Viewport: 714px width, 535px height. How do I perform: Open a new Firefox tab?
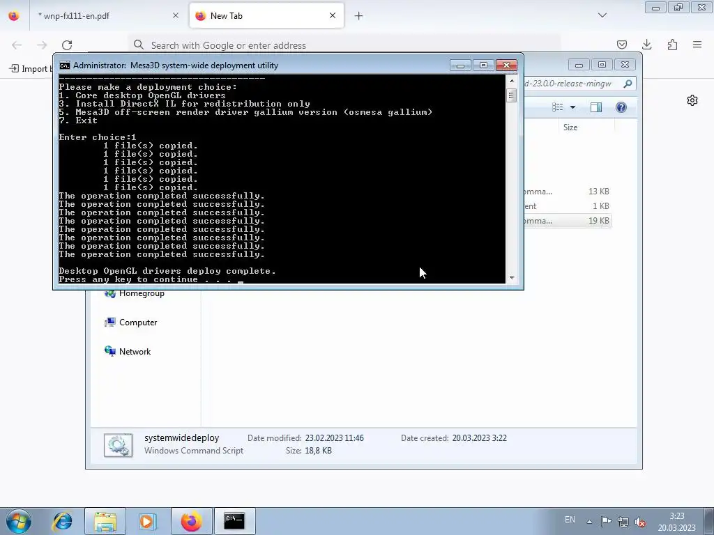coord(359,16)
